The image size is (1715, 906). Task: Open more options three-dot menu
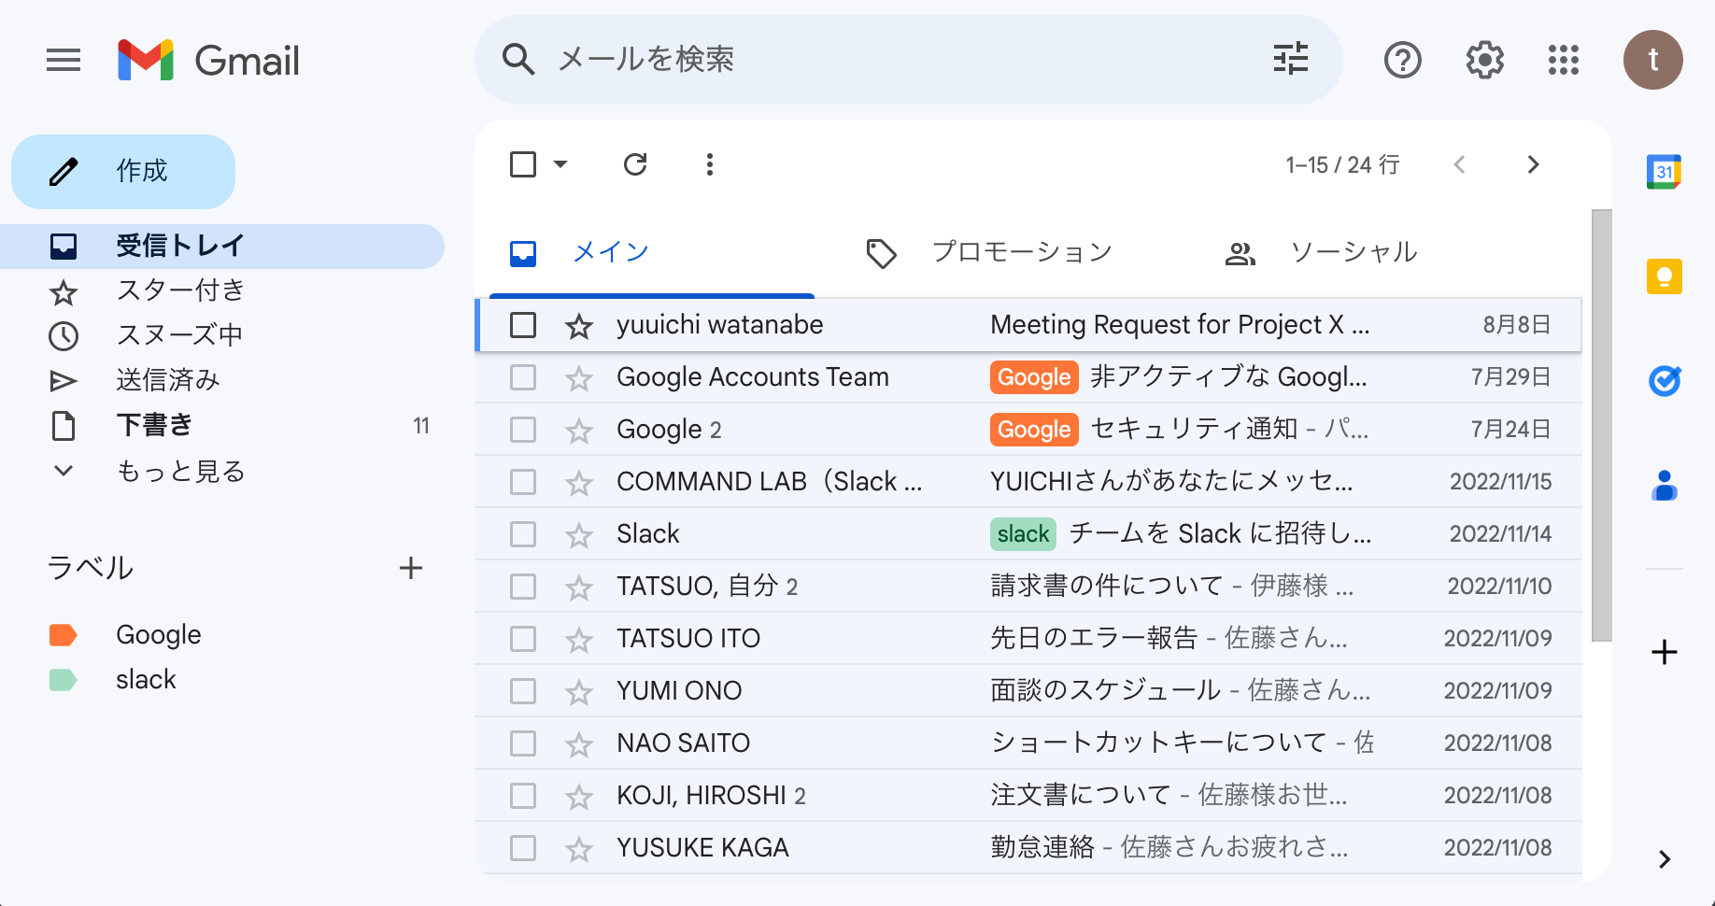coord(710,164)
